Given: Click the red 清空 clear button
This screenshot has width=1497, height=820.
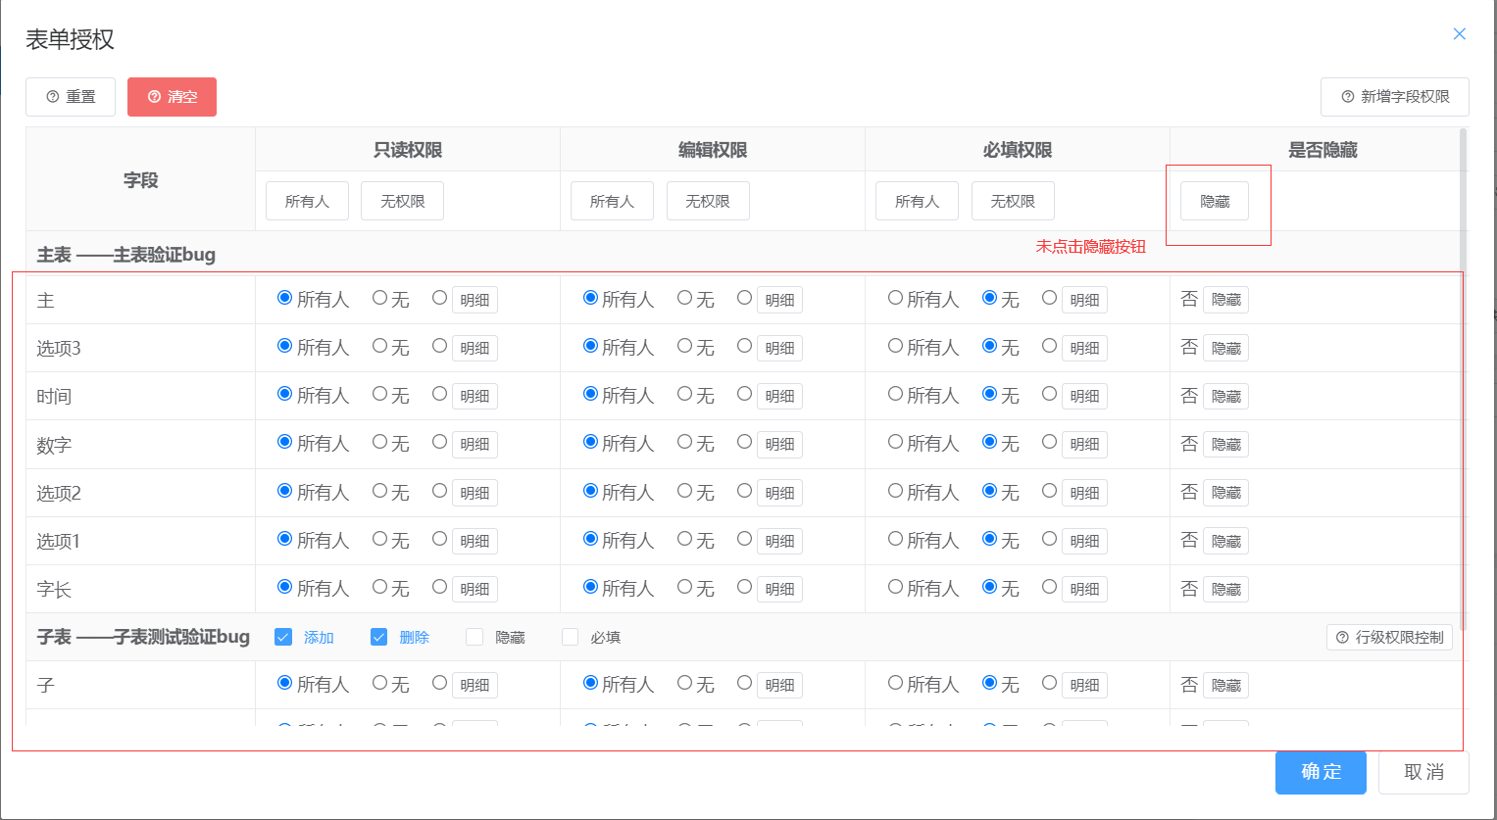Looking at the screenshot, I should [172, 97].
